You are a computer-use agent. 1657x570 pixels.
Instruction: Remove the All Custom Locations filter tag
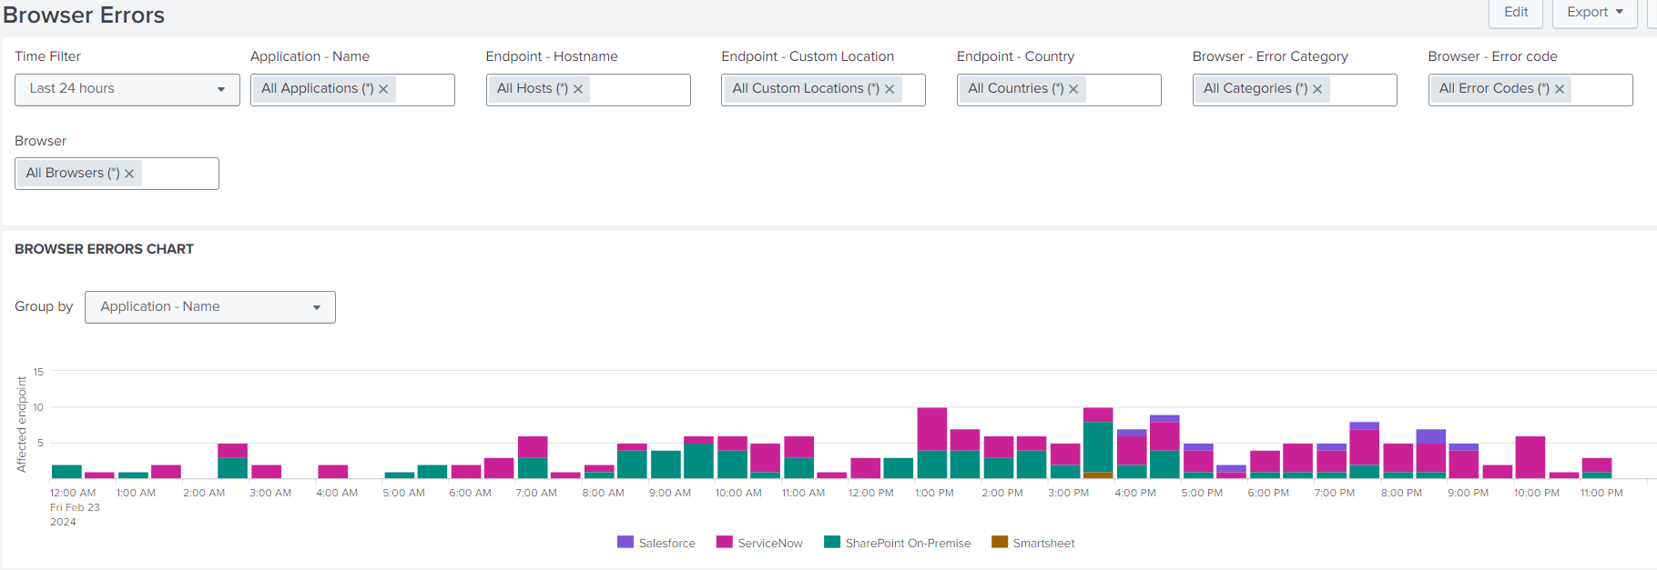[x=889, y=89]
